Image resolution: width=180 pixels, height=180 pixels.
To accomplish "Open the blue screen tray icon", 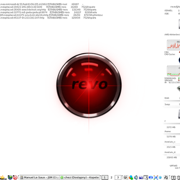I will [x=141, y=177].
